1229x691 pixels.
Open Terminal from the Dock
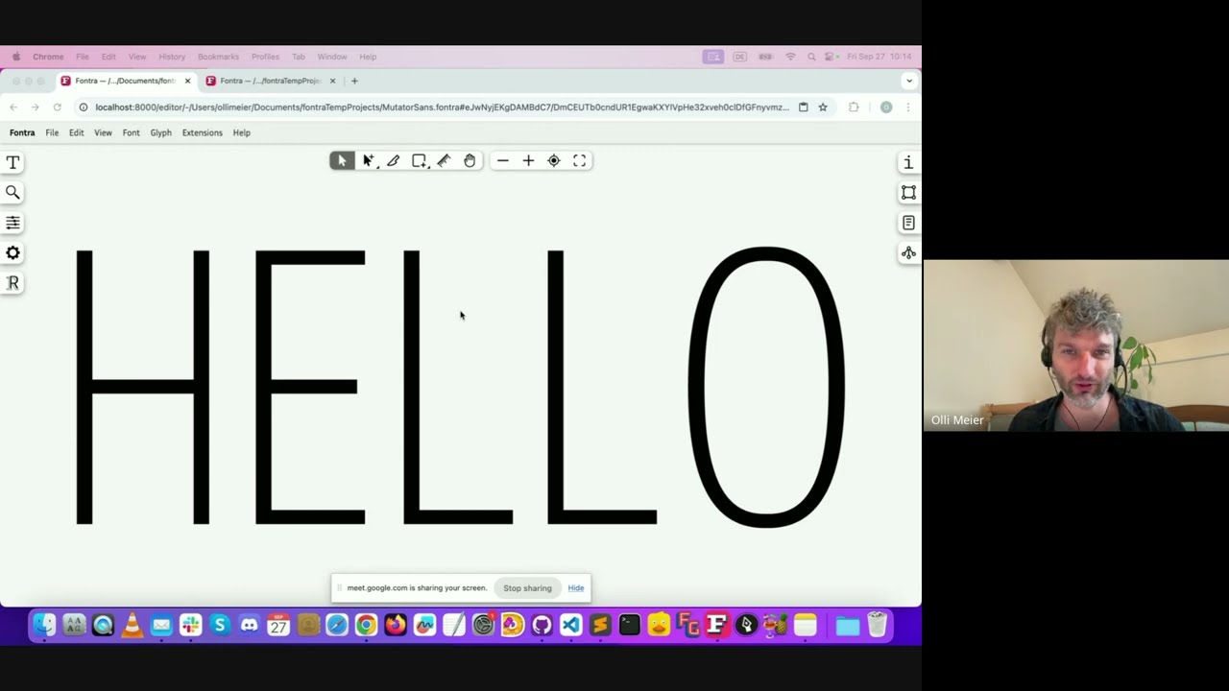click(x=630, y=626)
